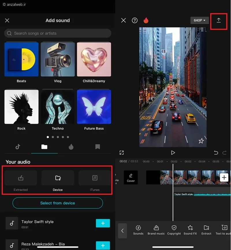
Task: Tap the export upload icon
Action: tap(219, 20)
